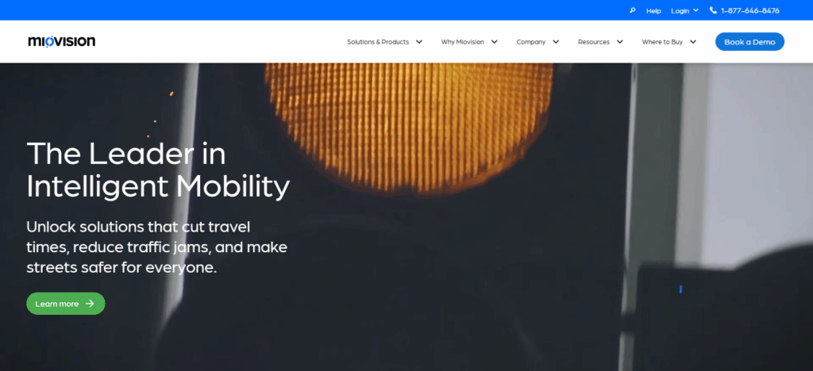Open the Resources menu

pos(594,42)
